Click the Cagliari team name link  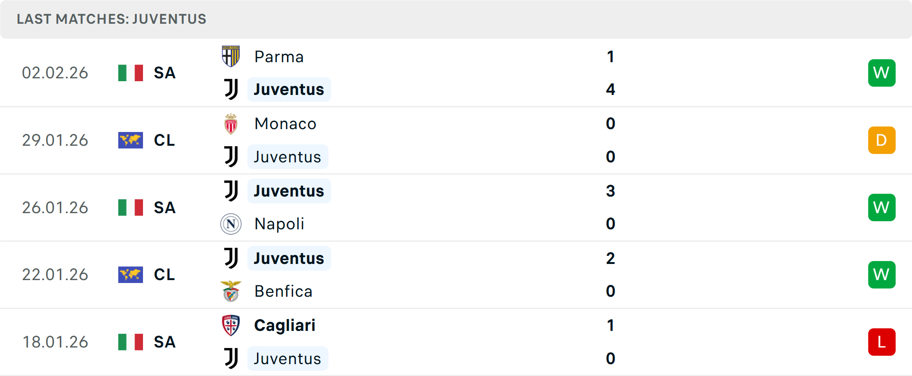pos(285,326)
